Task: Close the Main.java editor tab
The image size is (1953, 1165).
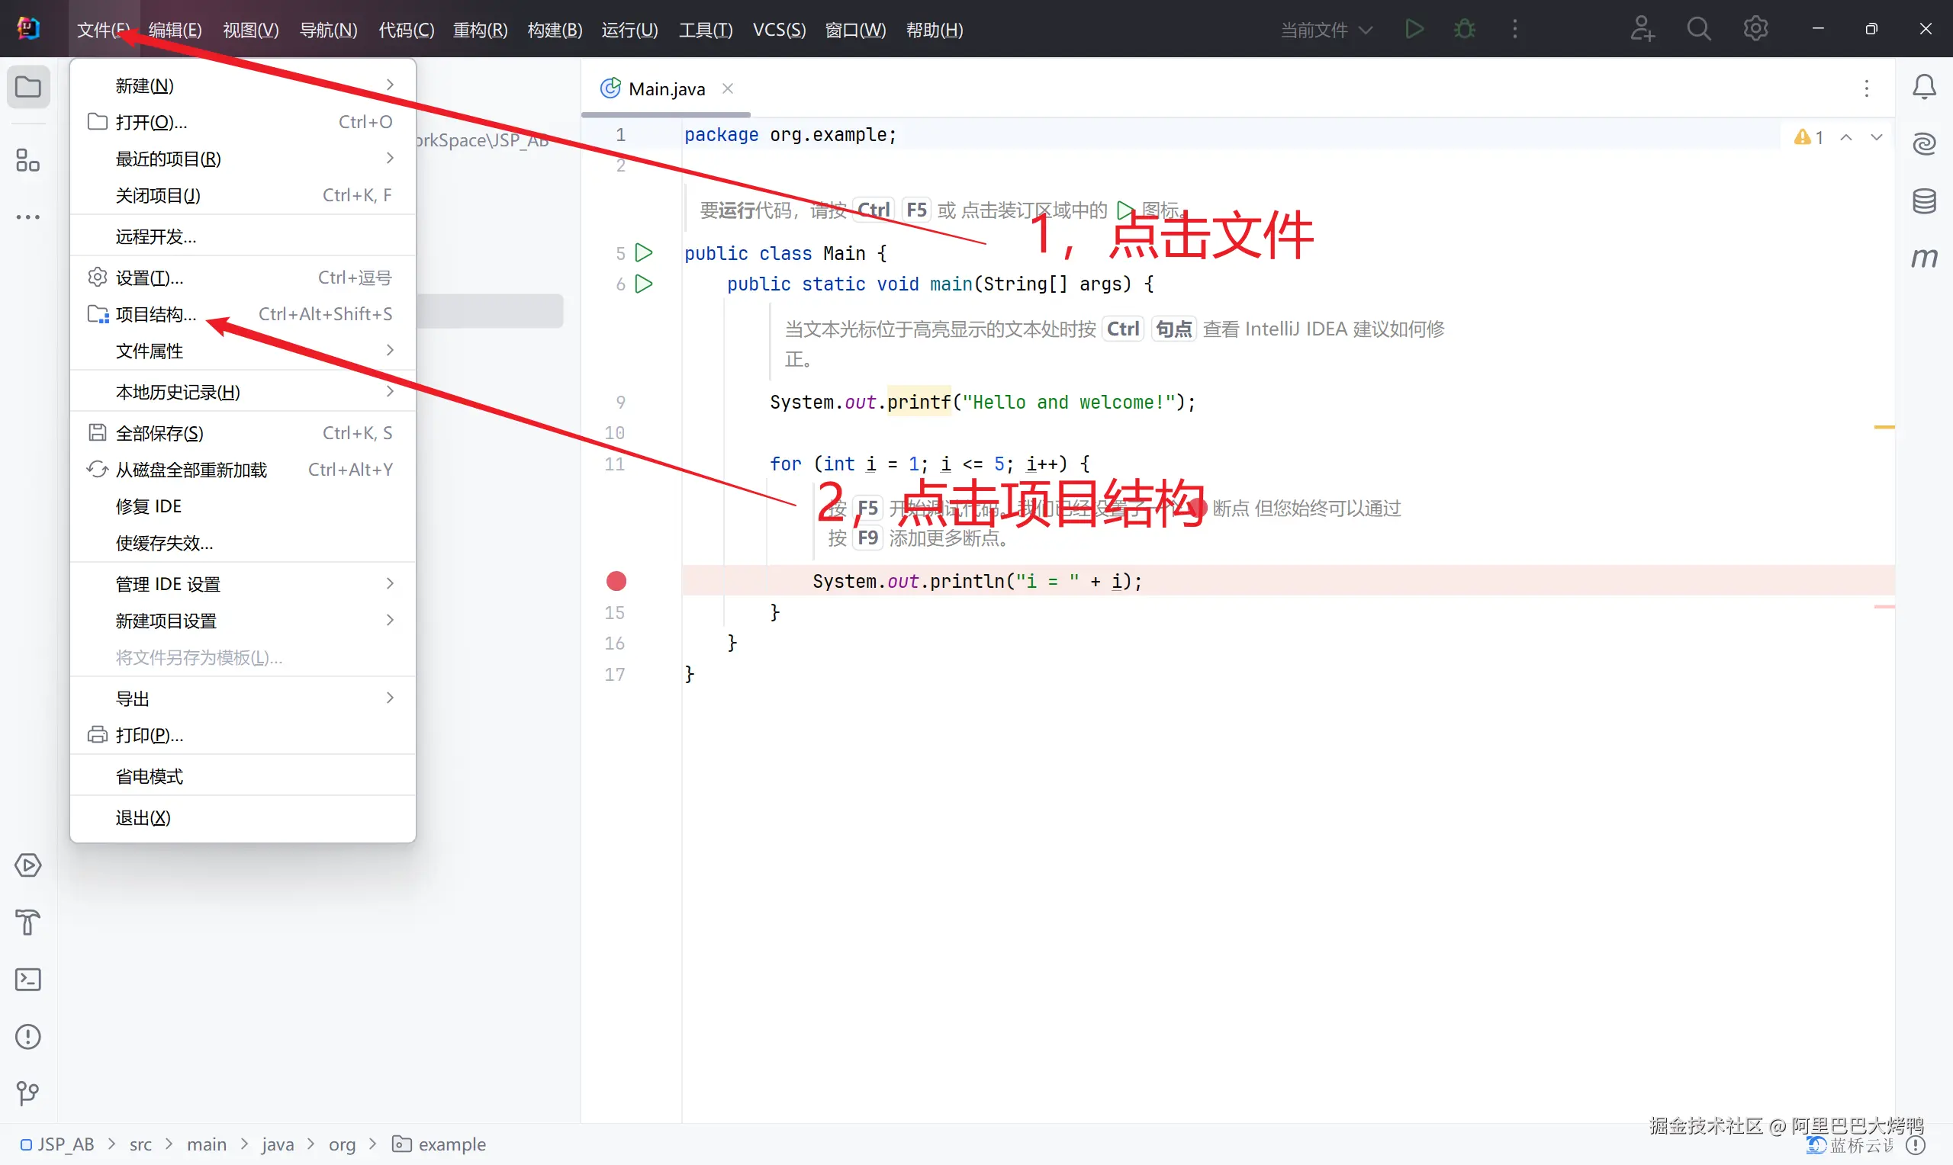Action: coord(728,88)
